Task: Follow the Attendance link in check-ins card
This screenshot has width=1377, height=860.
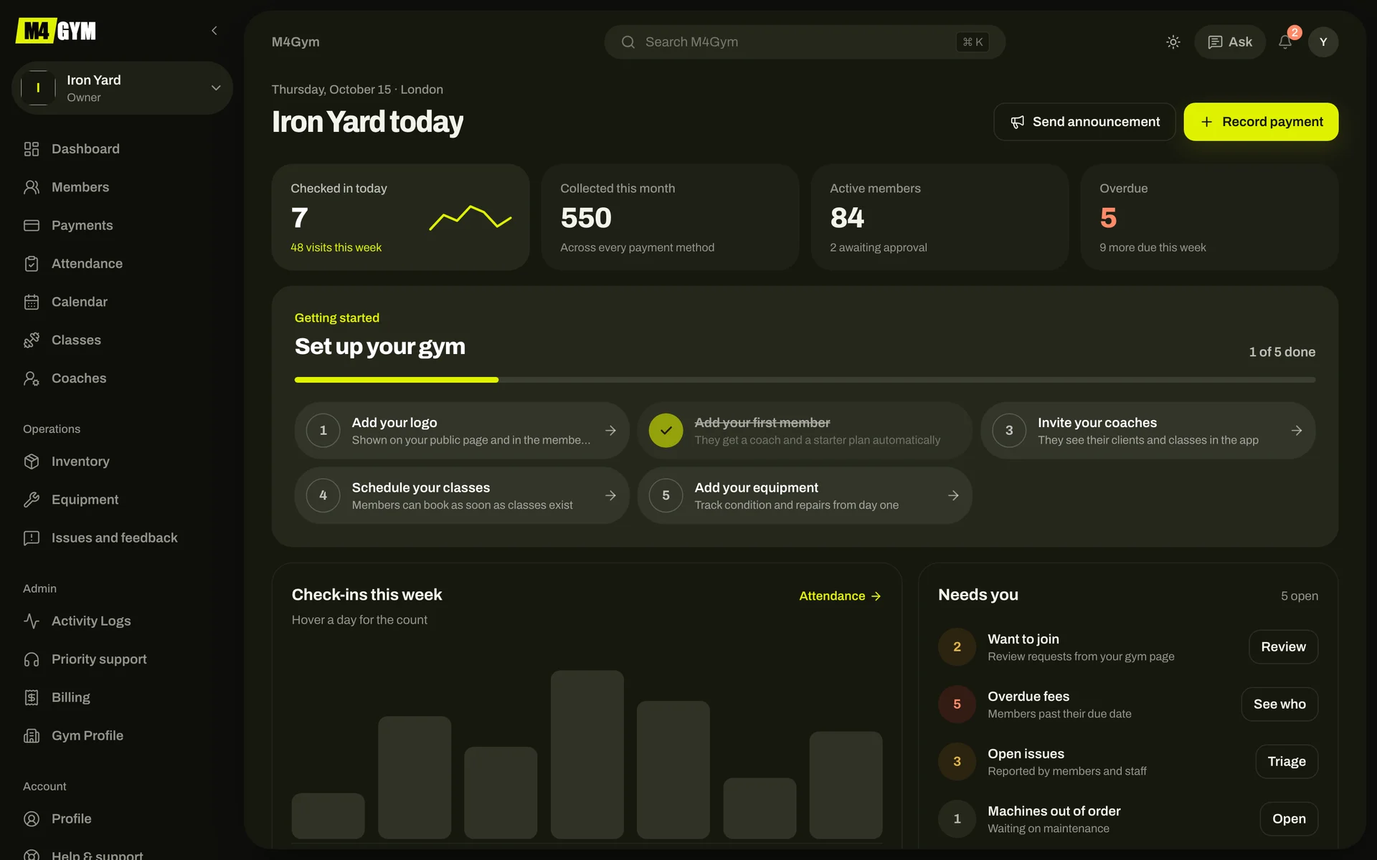Action: [x=840, y=596]
